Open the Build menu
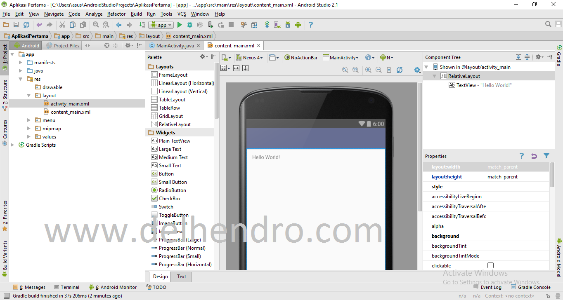This screenshot has width=563, height=300. [136, 14]
